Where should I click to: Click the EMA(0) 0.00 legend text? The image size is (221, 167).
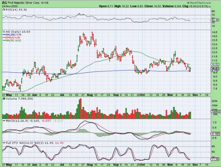click(13, 38)
